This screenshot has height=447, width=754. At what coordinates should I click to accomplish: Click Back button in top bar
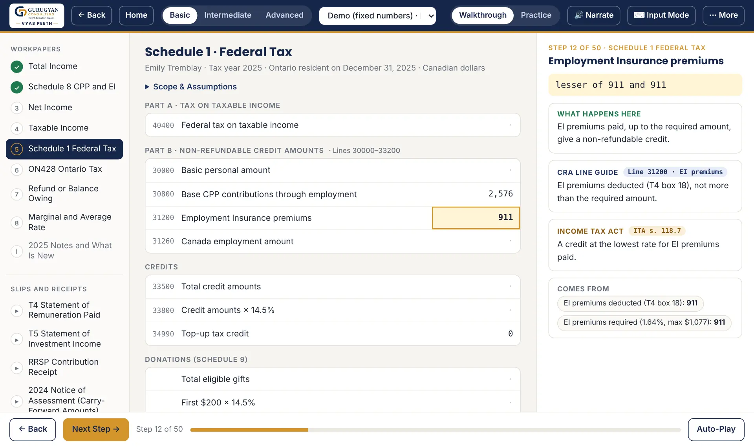click(92, 15)
